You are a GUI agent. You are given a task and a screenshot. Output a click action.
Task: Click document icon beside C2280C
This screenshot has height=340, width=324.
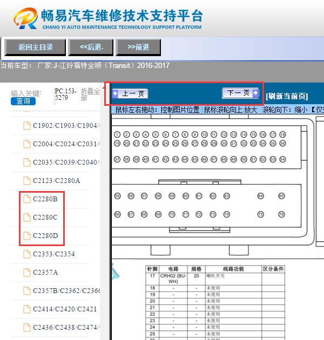pos(27,217)
